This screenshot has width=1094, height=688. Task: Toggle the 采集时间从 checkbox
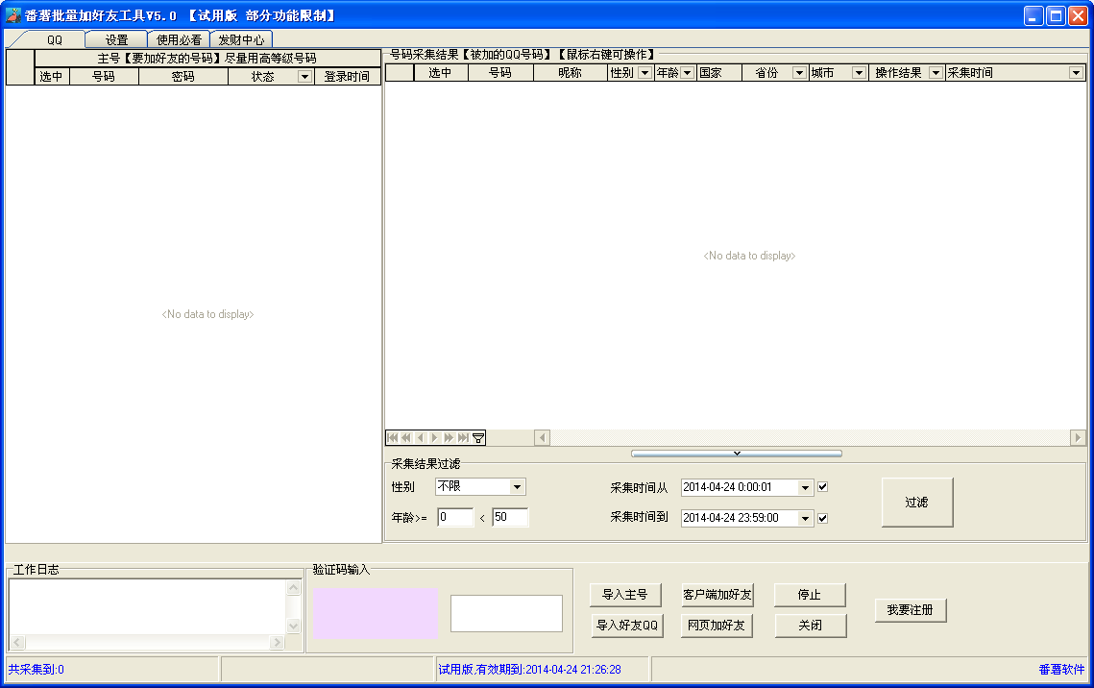(x=822, y=487)
